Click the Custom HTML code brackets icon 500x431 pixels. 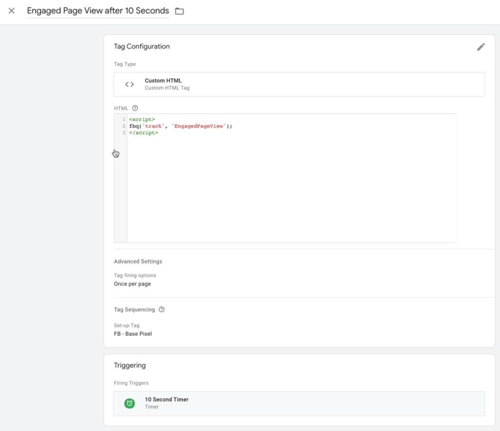point(129,84)
